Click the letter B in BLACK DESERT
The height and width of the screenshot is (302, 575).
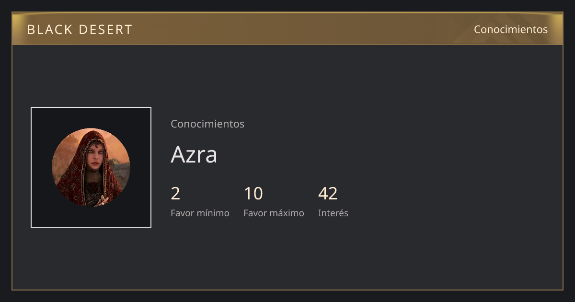(x=31, y=30)
